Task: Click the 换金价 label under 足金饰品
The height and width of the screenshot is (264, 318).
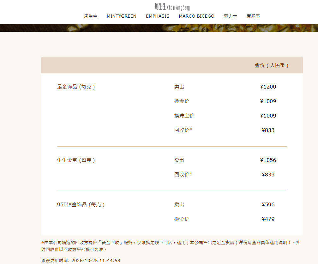Action: click(182, 101)
